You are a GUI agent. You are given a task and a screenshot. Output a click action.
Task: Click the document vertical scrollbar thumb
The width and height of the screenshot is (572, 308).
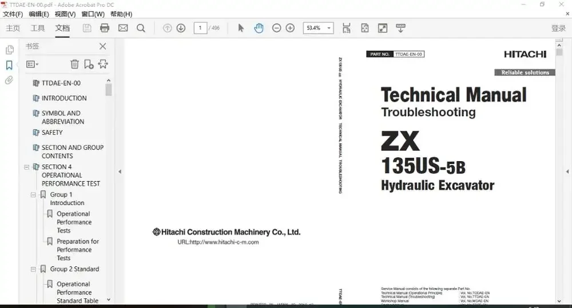[559, 53]
